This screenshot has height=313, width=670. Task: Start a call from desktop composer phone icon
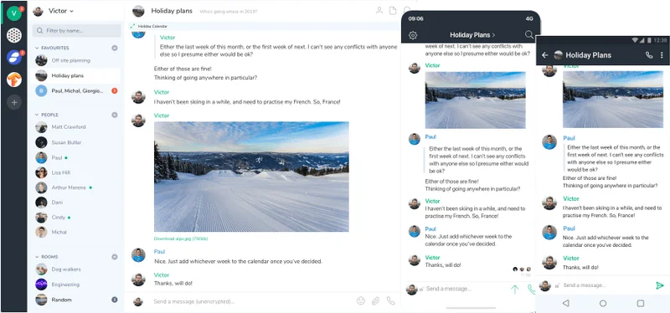[x=390, y=301]
